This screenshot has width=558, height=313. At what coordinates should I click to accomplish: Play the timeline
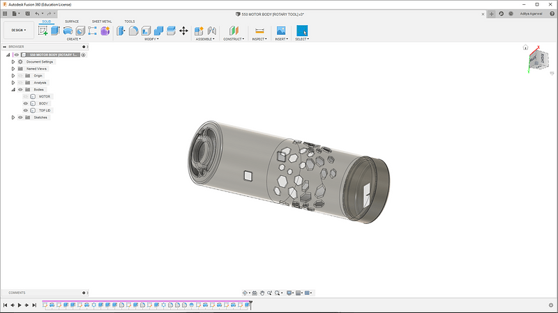[20, 305]
